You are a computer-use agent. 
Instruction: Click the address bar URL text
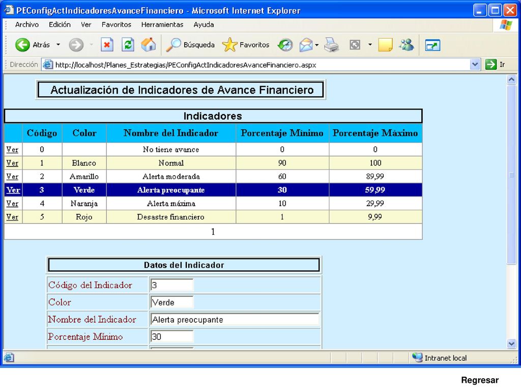[x=185, y=65]
